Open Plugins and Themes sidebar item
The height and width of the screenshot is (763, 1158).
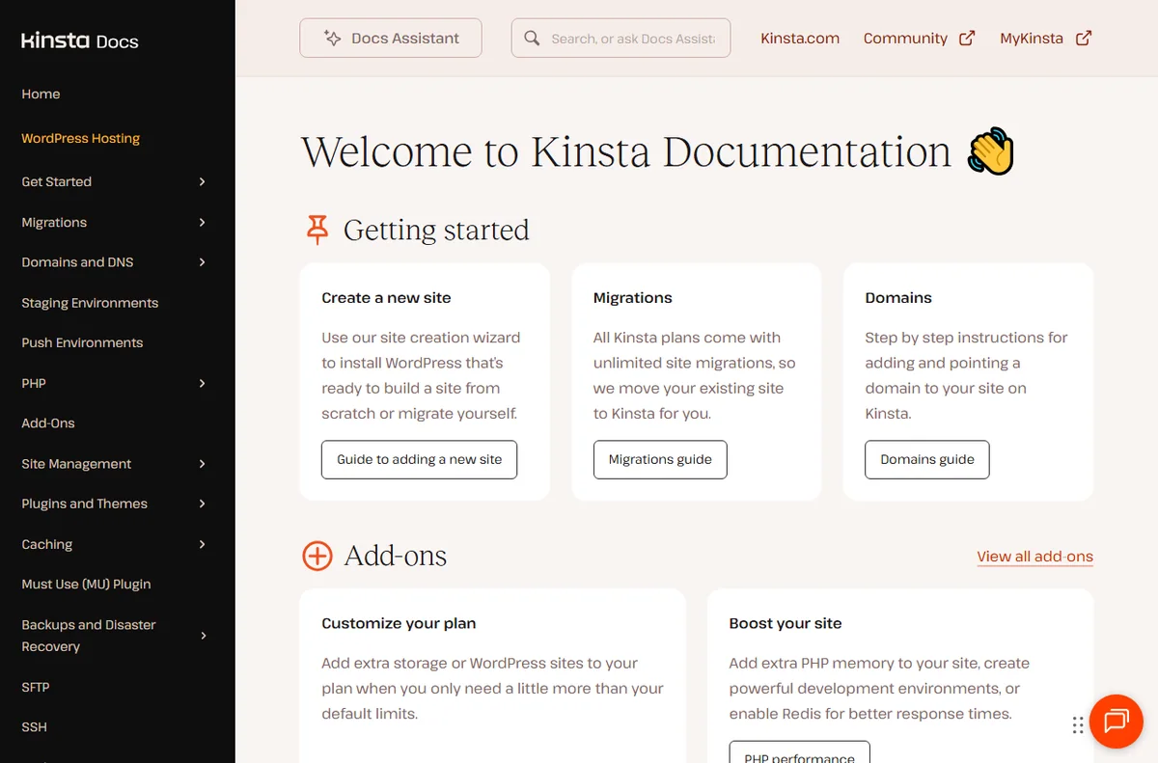[85, 504]
